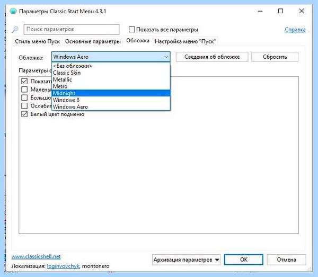Switch to 'Стиль меню Пуск' tab

pyautogui.click(x=37, y=41)
